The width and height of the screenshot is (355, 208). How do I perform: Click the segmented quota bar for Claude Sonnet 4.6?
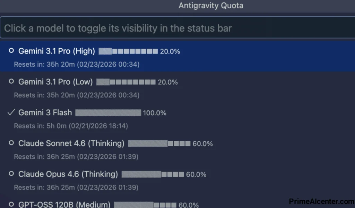pos(159,143)
